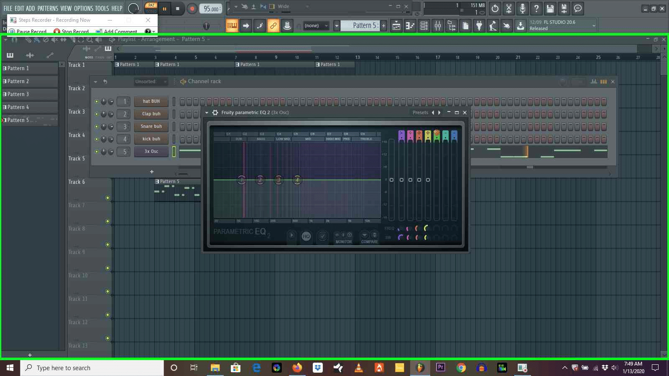
Task: Open the Playlist view icon
Action: pyautogui.click(x=396, y=26)
